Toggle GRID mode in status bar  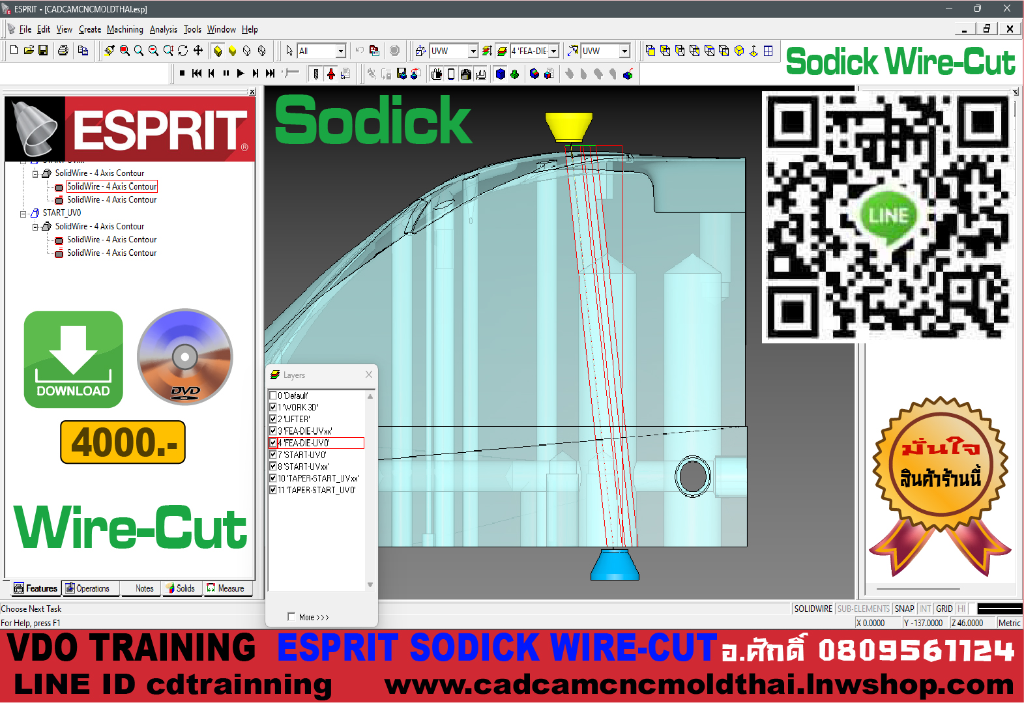tap(944, 609)
